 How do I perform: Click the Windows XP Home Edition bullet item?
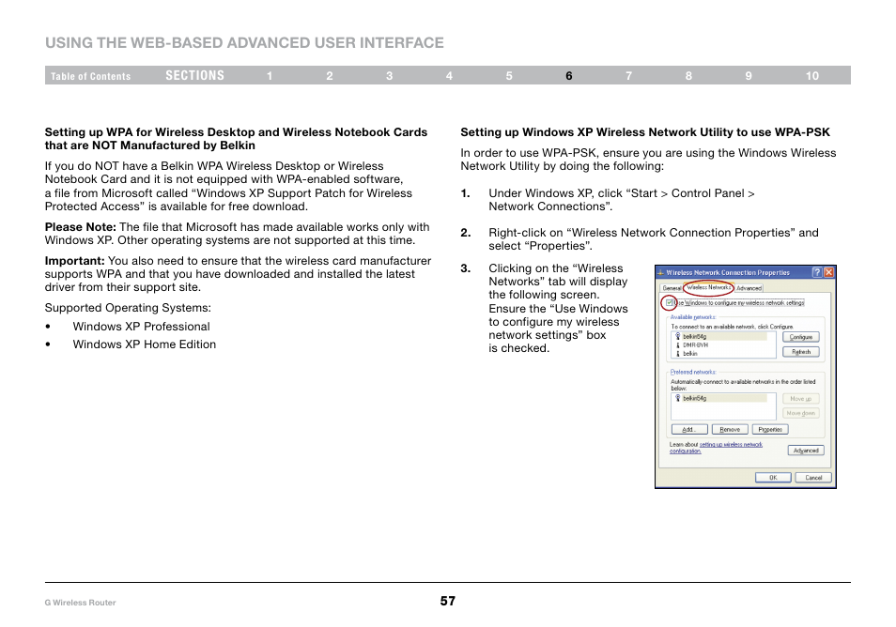point(144,344)
